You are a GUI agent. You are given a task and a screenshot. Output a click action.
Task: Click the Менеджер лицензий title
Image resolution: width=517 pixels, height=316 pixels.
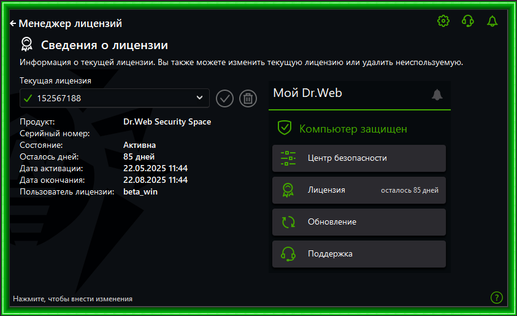coord(71,23)
